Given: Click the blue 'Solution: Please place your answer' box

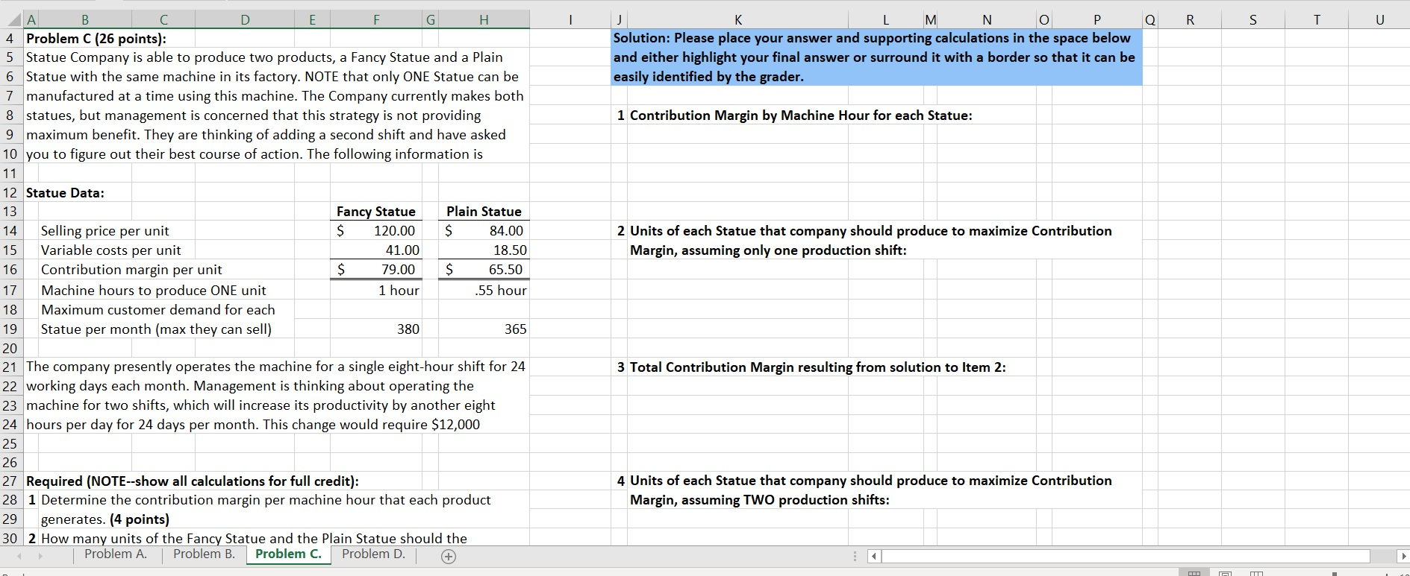Looking at the screenshot, I should tap(876, 57).
